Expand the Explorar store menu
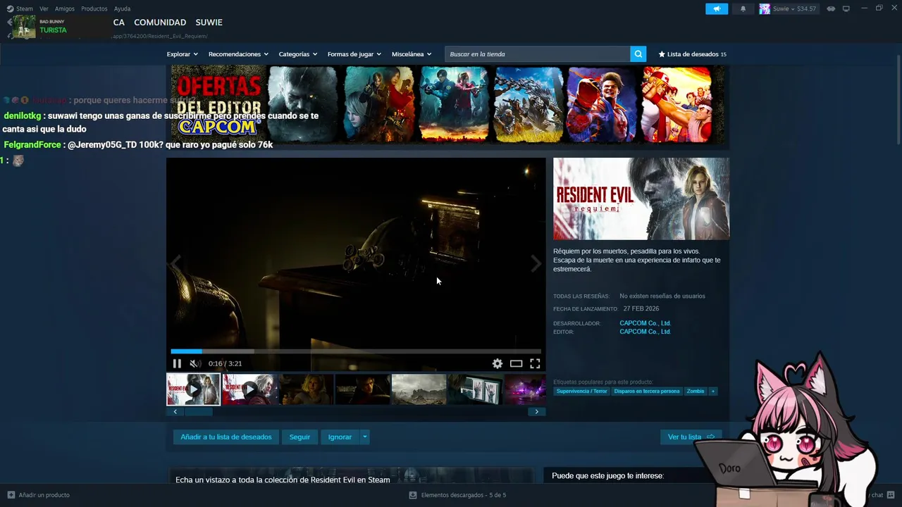The image size is (902, 507). click(183, 54)
